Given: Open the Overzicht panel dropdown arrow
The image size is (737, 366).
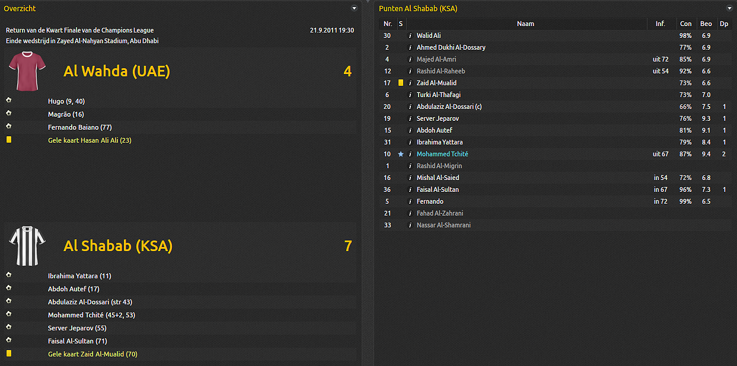Looking at the screenshot, I should click(354, 8).
